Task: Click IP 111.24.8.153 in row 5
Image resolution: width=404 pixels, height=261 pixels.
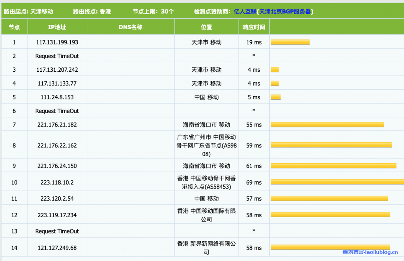Action: click(57, 97)
